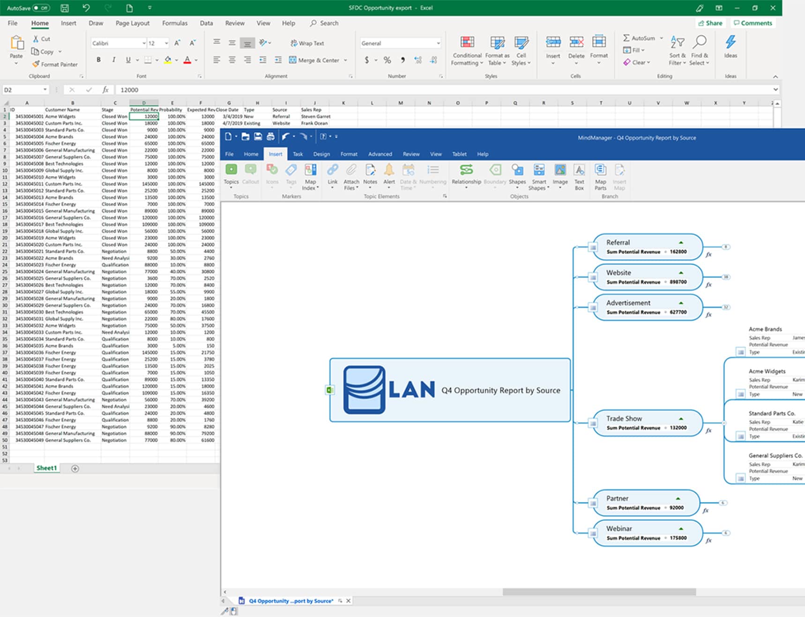Open the Advanced tab in MindManager
This screenshot has width=805, height=617.
[380, 154]
